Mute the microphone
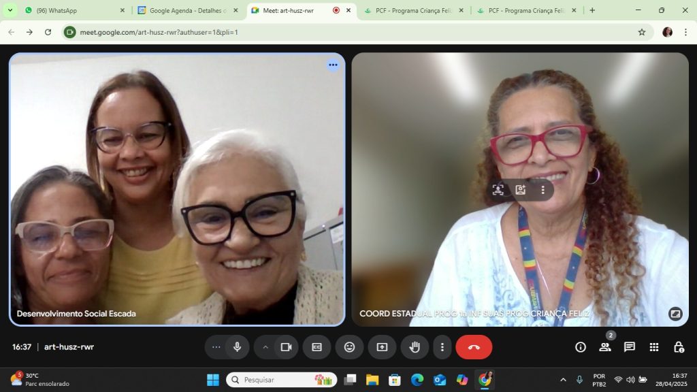The width and height of the screenshot is (697, 392). [x=237, y=347]
